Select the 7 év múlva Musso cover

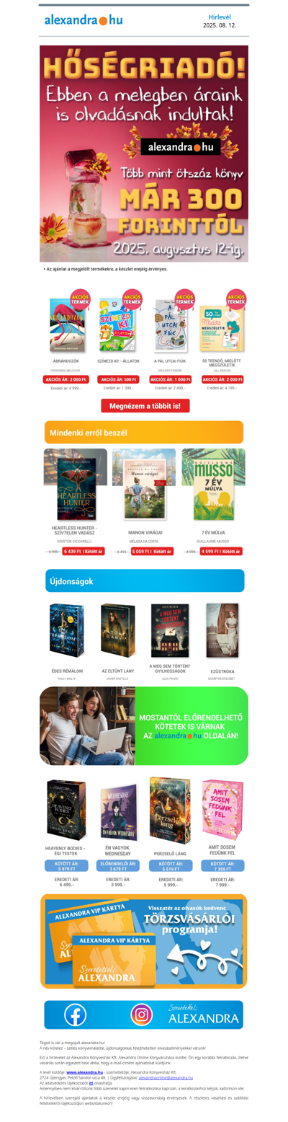[x=213, y=484]
